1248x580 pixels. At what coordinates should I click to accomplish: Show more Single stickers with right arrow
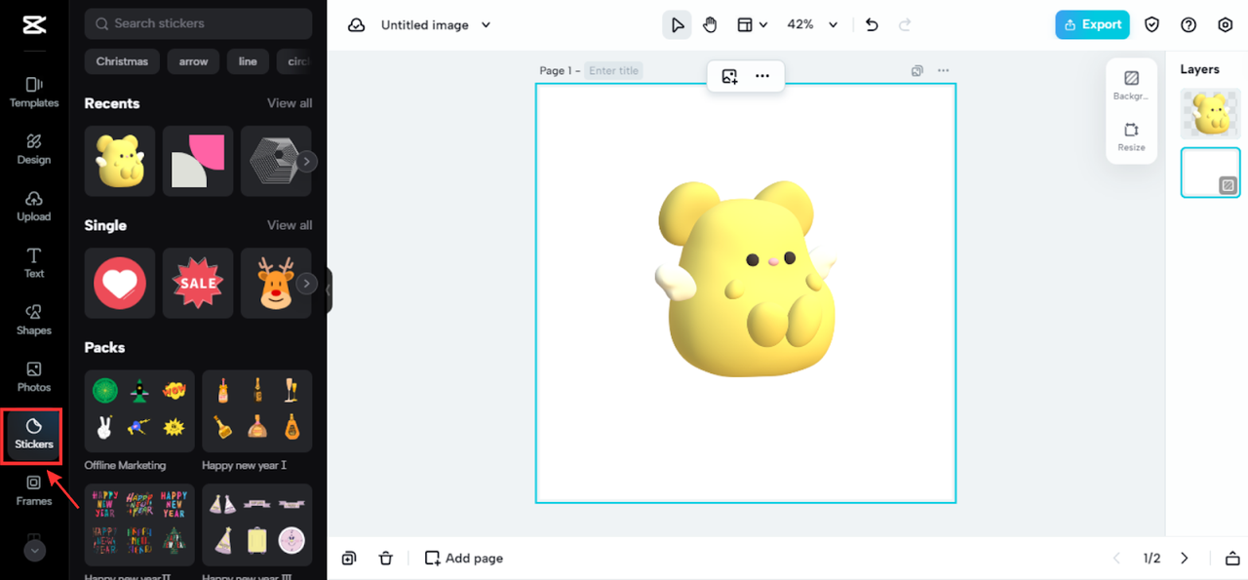point(307,284)
